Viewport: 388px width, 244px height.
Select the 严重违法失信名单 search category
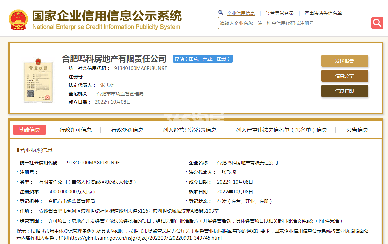point(323,13)
